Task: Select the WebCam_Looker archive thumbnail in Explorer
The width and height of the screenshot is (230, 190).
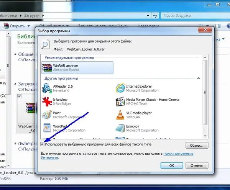Action: [26, 114]
